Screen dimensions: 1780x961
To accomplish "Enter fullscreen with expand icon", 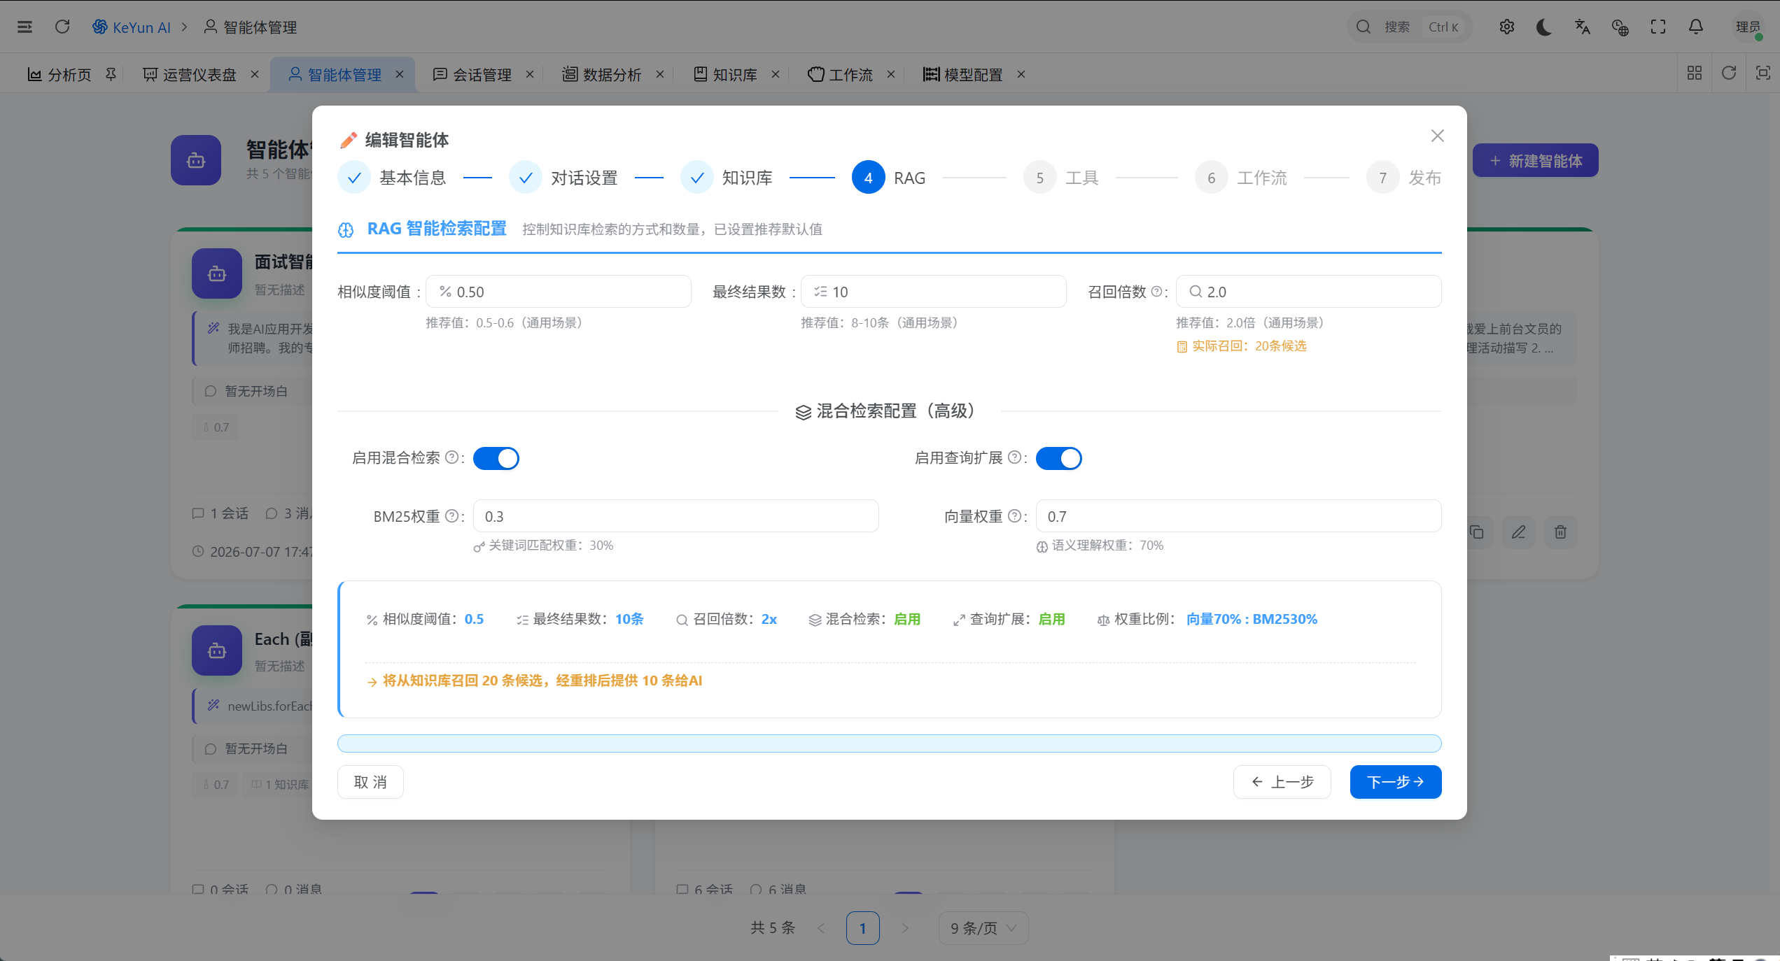I will click(1658, 27).
